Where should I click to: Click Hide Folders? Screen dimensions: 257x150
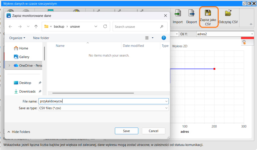click(19, 132)
